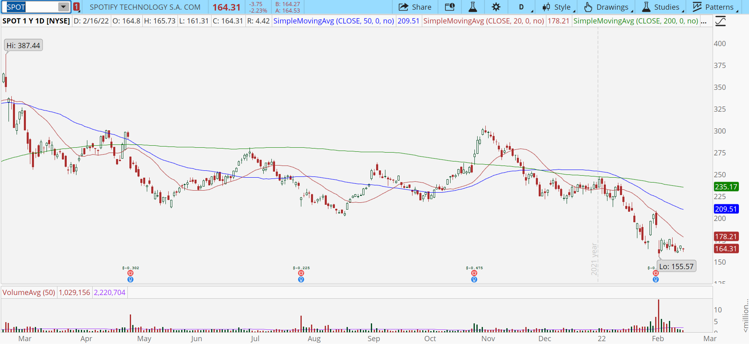
Task: Click the tallest February volume bar
Action: point(658,316)
